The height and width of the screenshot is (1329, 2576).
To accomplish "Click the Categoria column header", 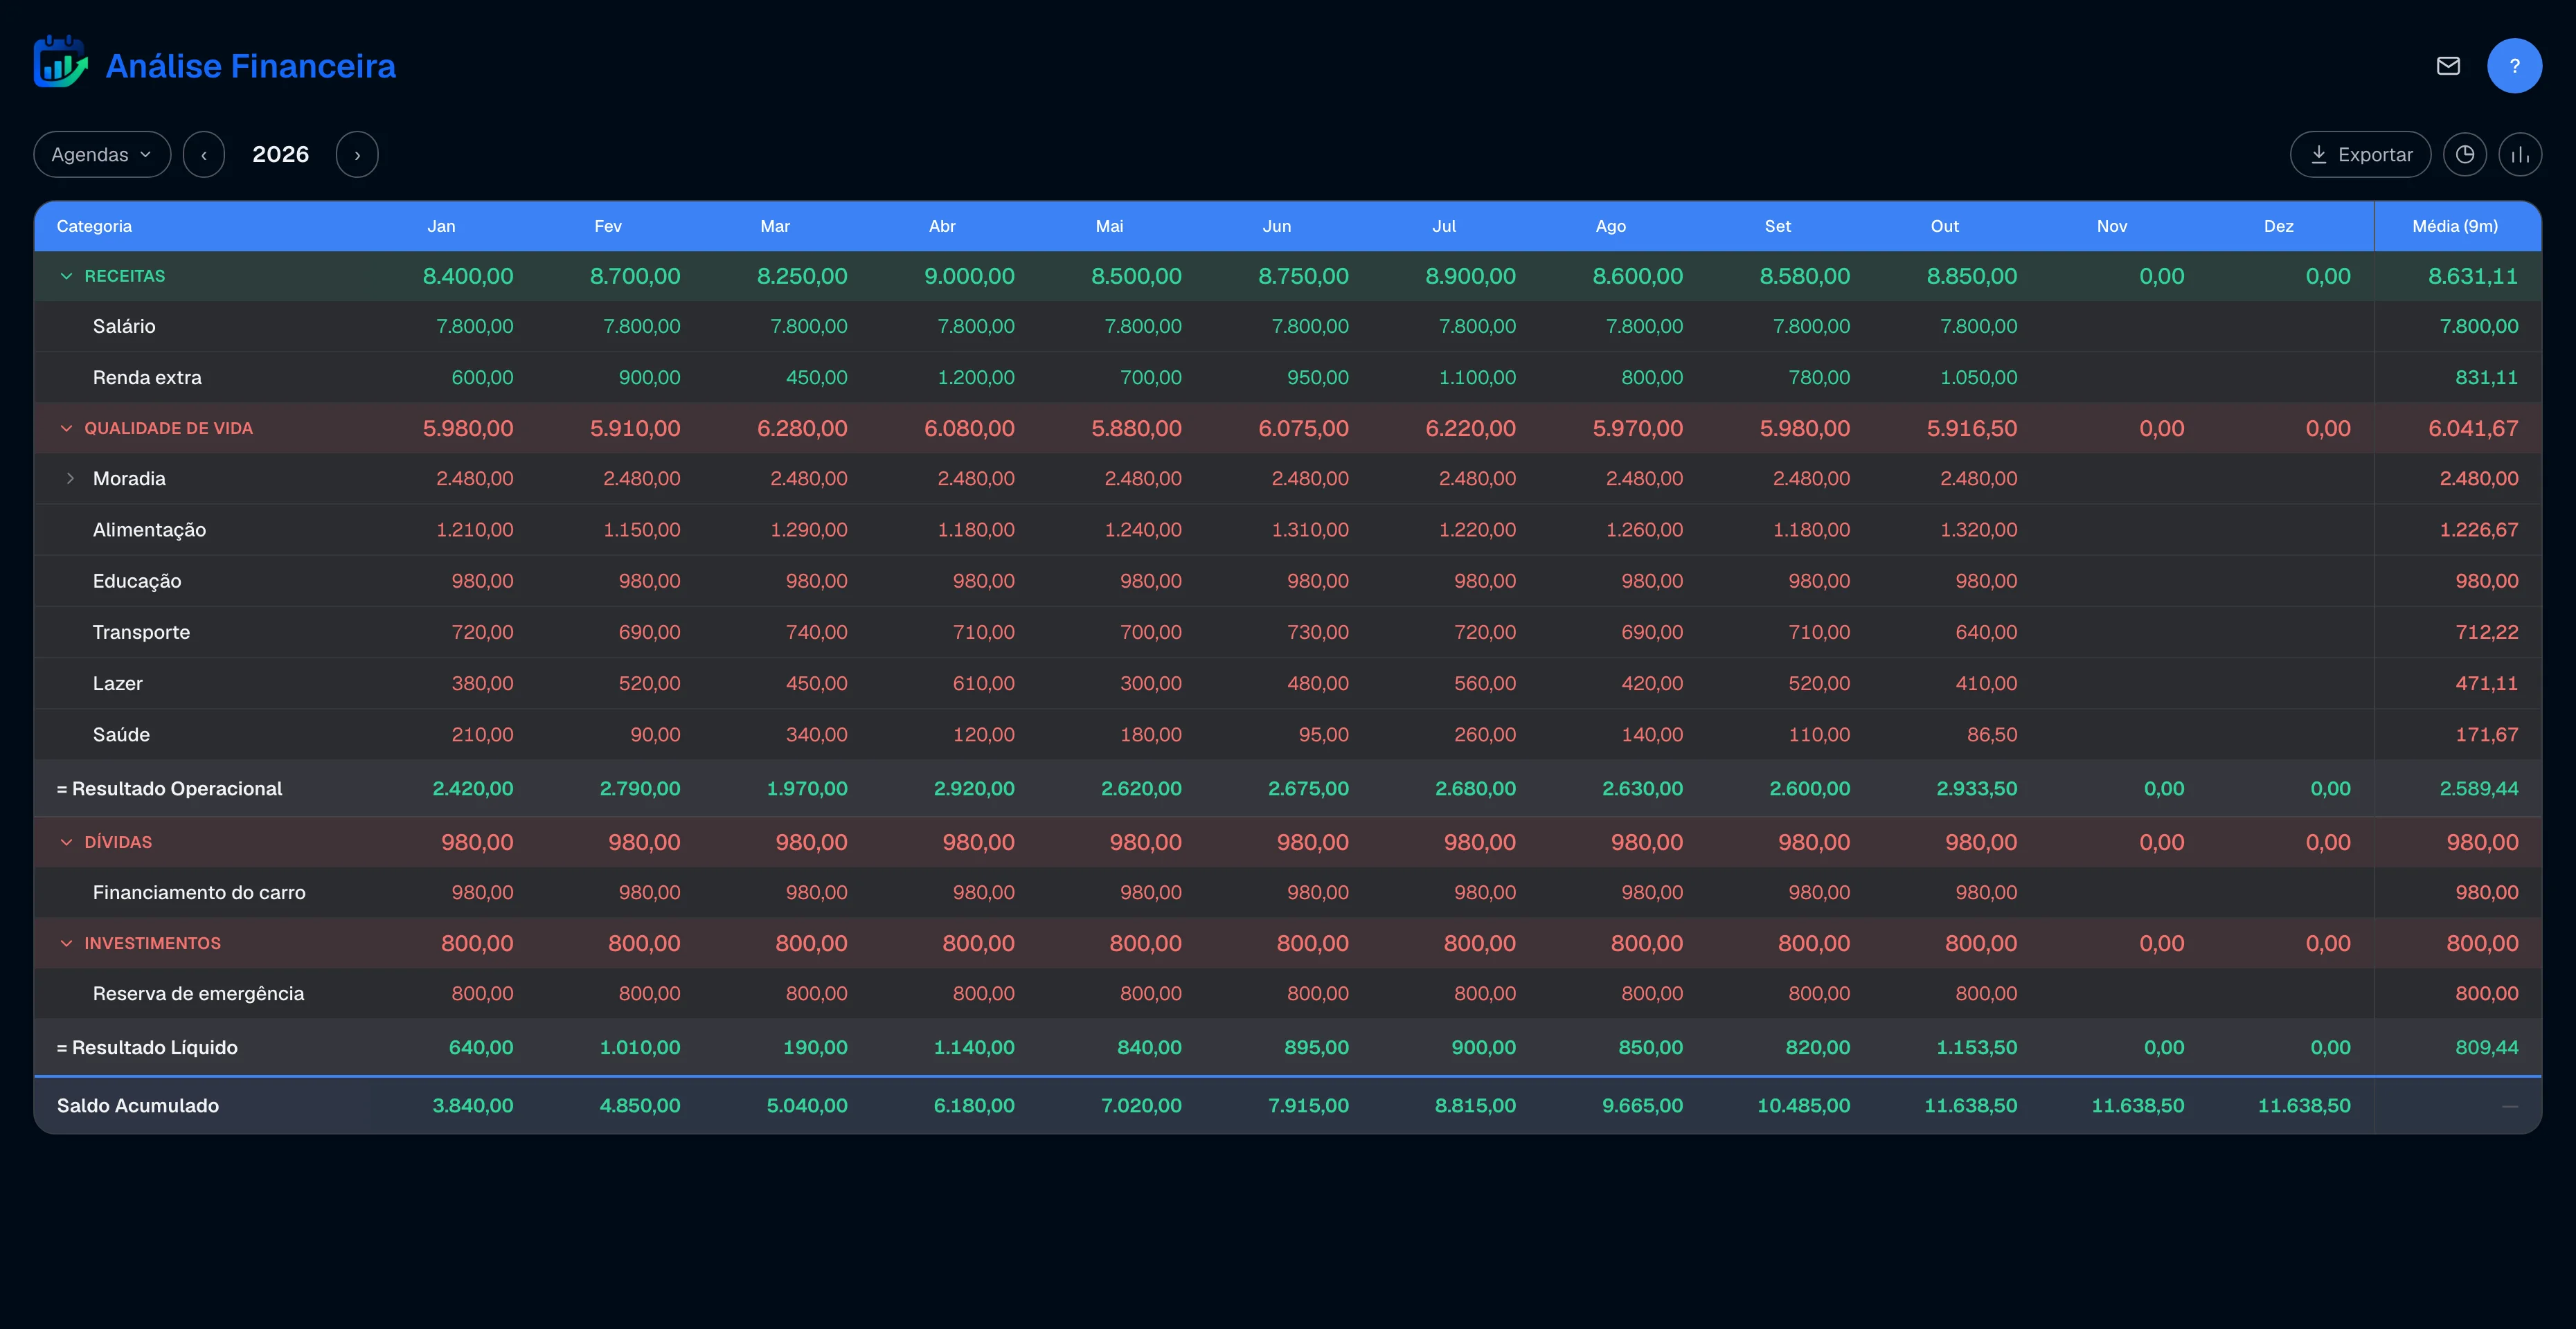I will pos(94,226).
